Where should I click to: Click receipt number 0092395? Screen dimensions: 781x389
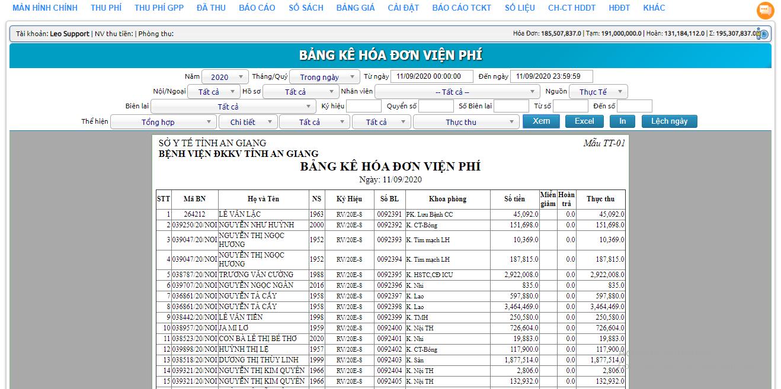point(389,275)
